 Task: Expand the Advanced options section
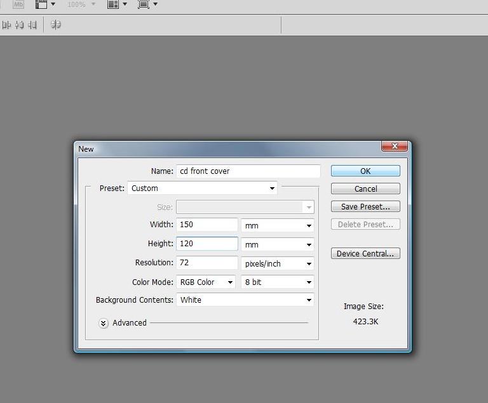point(104,324)
